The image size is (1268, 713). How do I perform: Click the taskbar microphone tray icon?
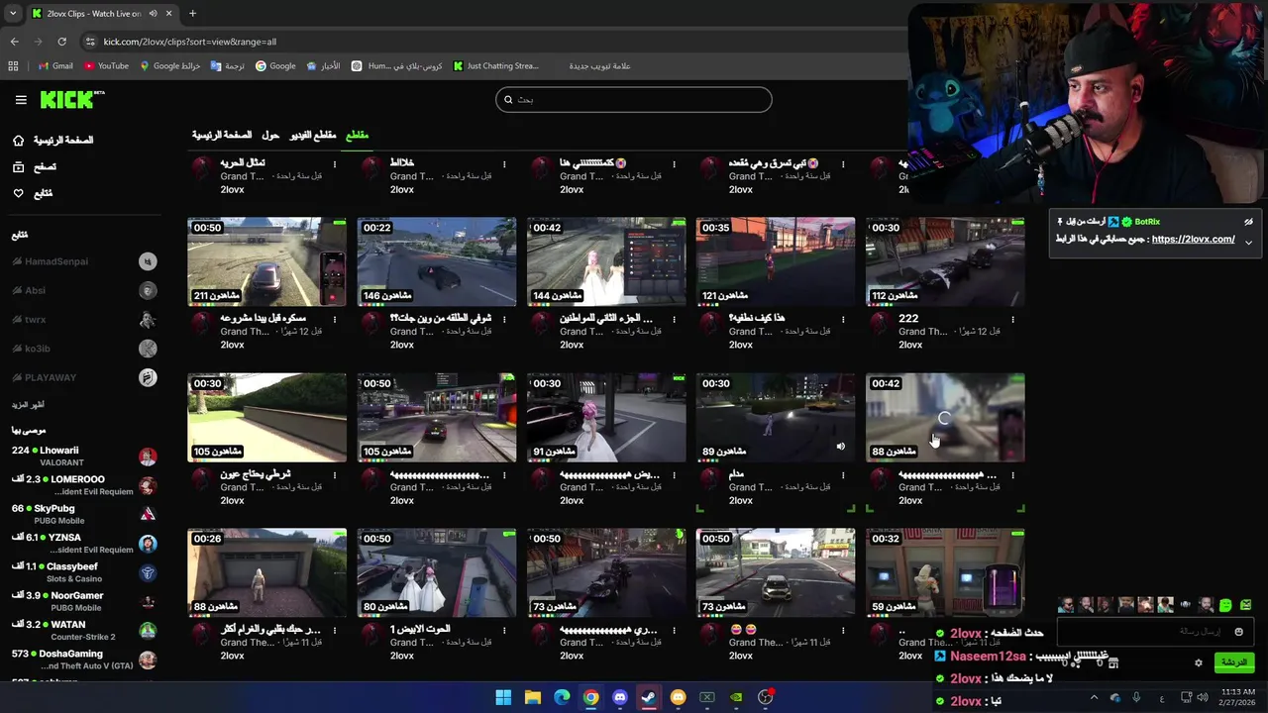tap(1136, 697)
